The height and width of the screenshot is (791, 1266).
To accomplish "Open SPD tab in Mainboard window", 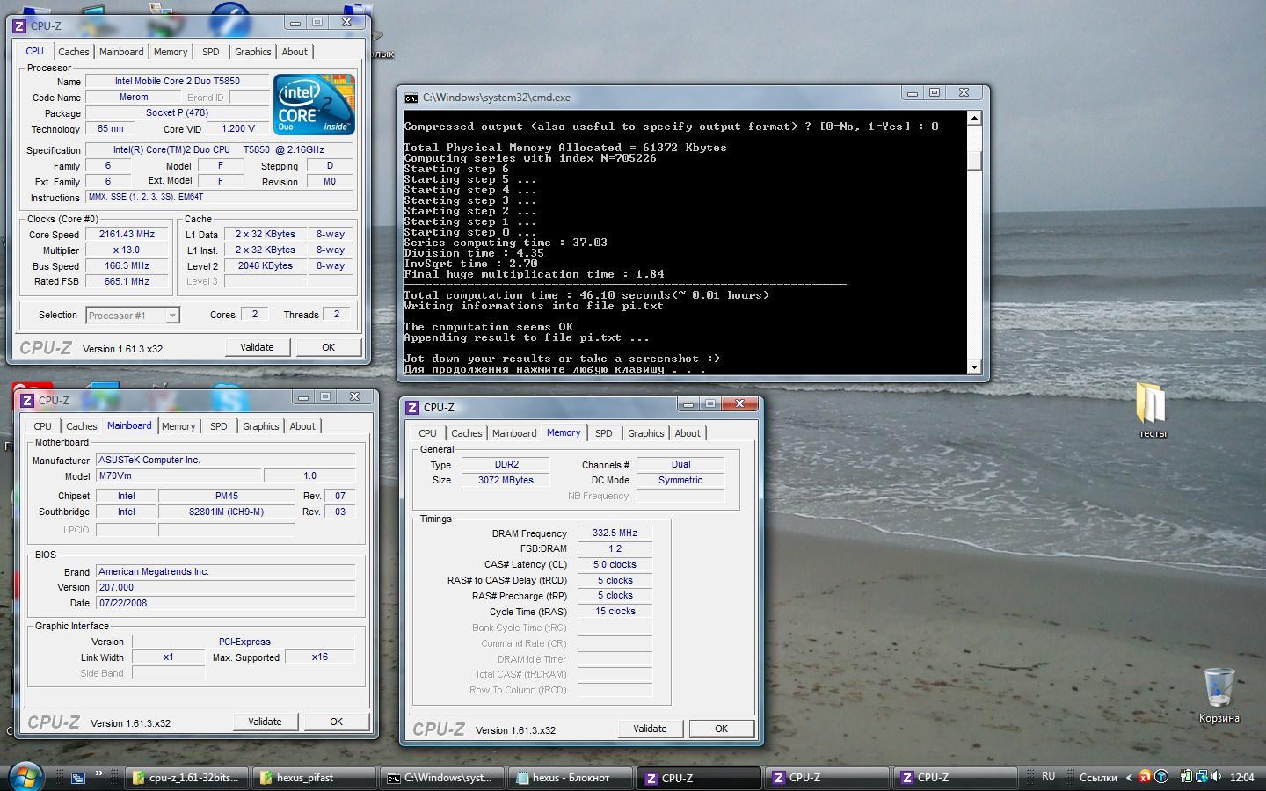I will click(219, 426).
